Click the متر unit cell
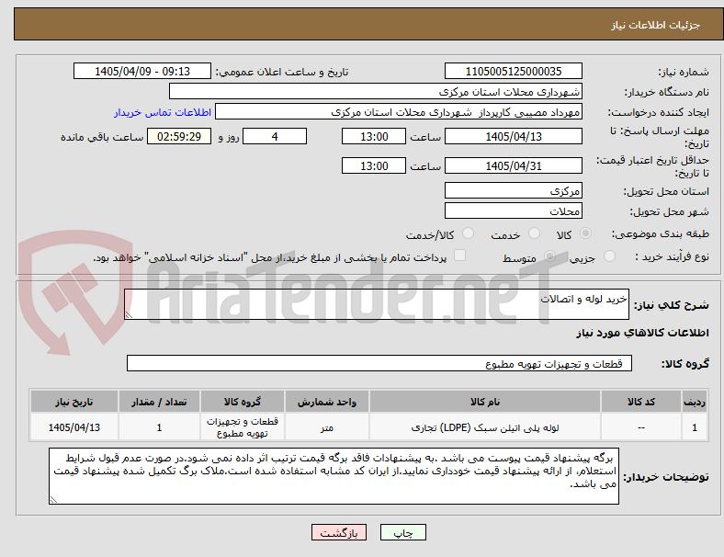 [327, 427]
